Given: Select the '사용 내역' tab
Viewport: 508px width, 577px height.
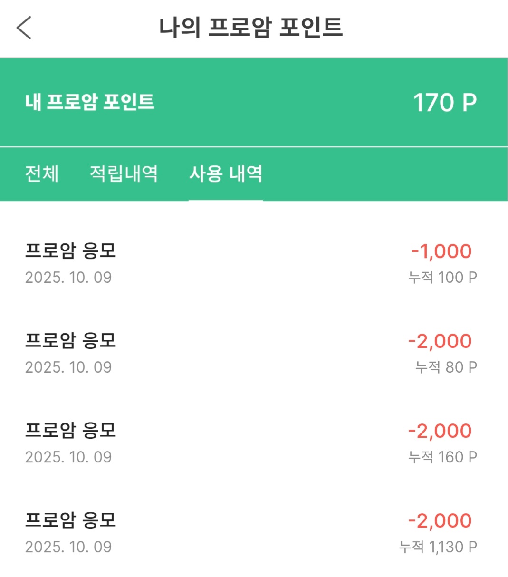Looking at the screenshot, I should click(226, 173).
